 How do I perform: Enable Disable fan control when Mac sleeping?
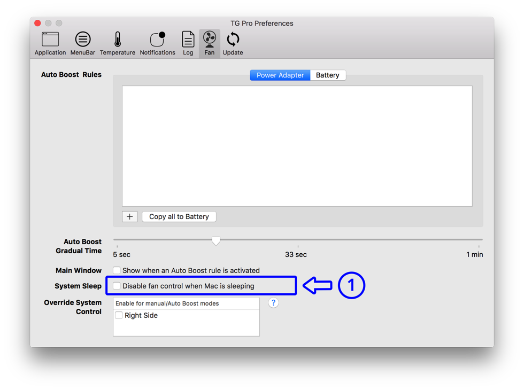[x=117, y=286]
